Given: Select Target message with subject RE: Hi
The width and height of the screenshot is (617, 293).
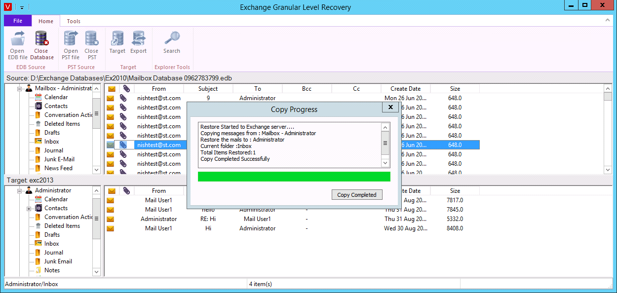Looking at the screenshot, I should 292,219.
